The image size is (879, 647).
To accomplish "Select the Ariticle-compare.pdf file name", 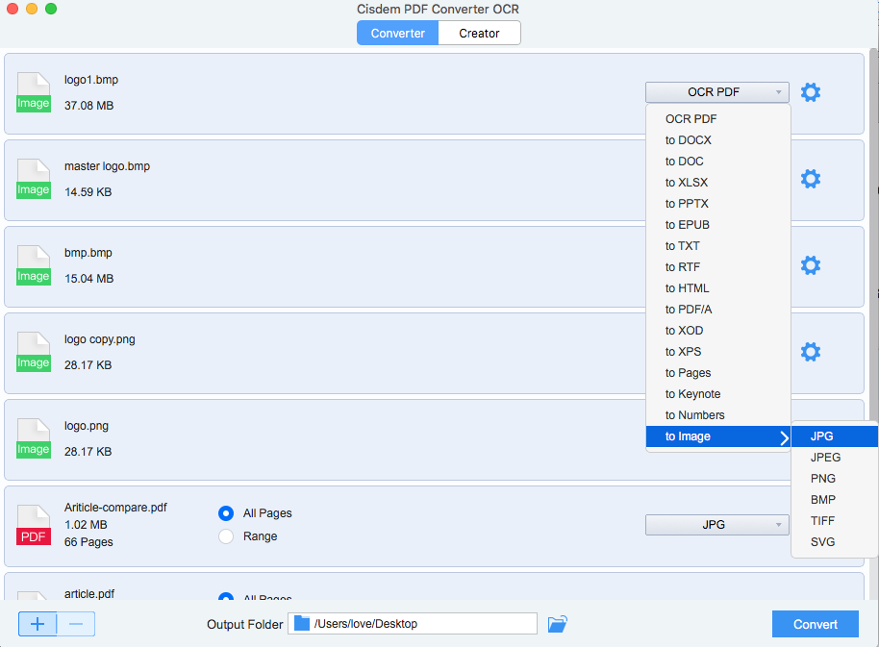I will coord(115,508).
